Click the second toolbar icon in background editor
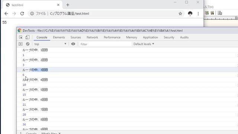Viewport: 238px width, 134px height. point(212,13)
